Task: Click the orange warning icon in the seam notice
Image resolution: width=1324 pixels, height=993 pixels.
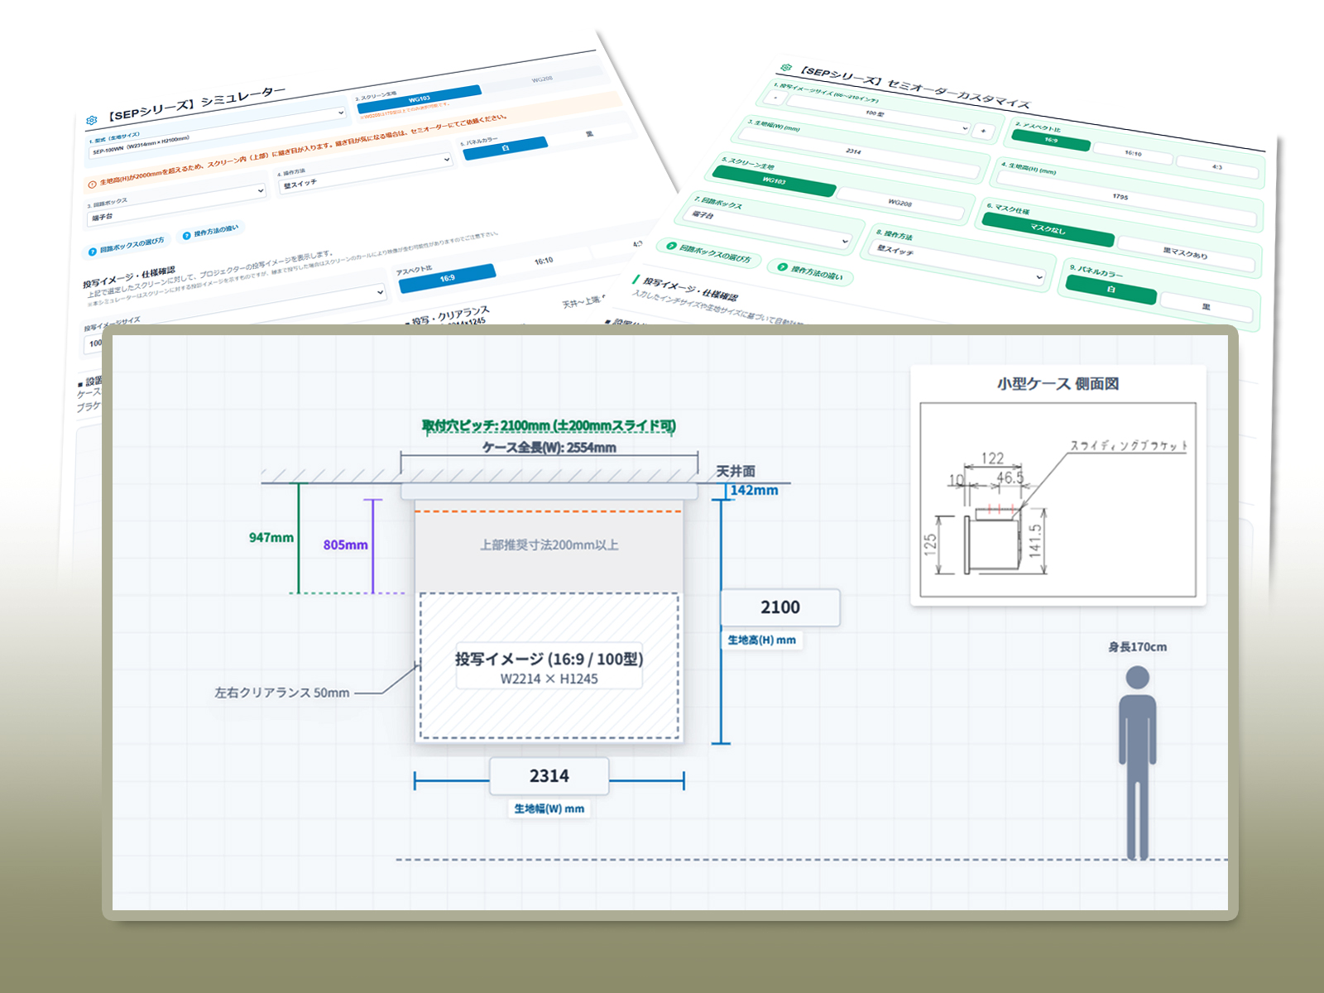Action: [92, 185]
